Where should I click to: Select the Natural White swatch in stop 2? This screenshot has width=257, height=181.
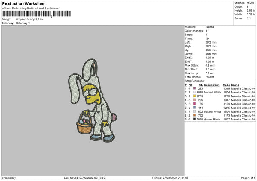(194, 92)
